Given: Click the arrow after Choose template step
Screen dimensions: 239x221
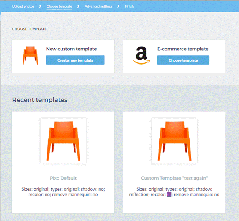Looking at the screenshot, I should click(79, 6).
